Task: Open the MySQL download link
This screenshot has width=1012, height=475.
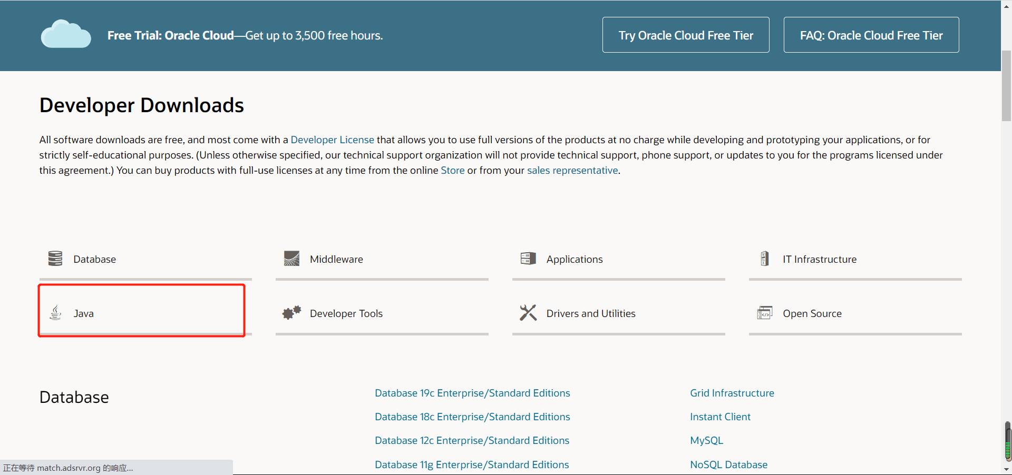Action: 706,440
